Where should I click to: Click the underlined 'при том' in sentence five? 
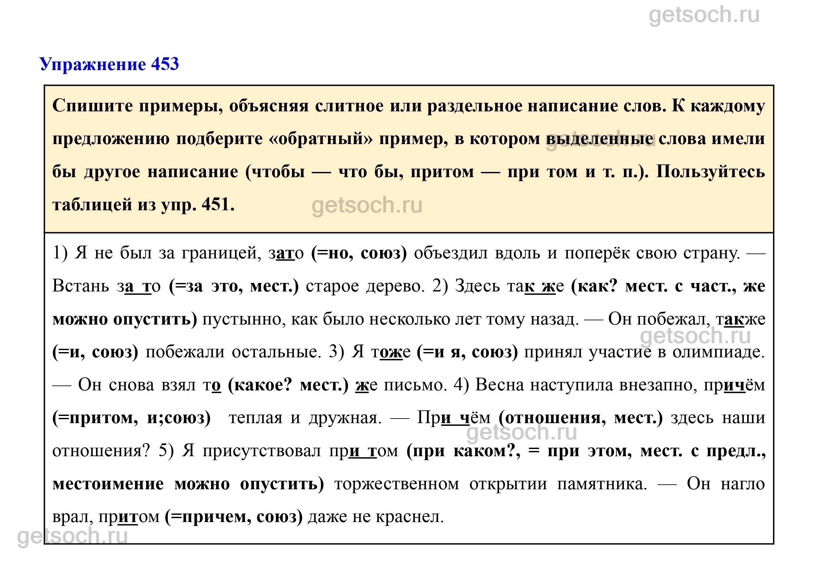pyautogui.click(x=363, y=451)
